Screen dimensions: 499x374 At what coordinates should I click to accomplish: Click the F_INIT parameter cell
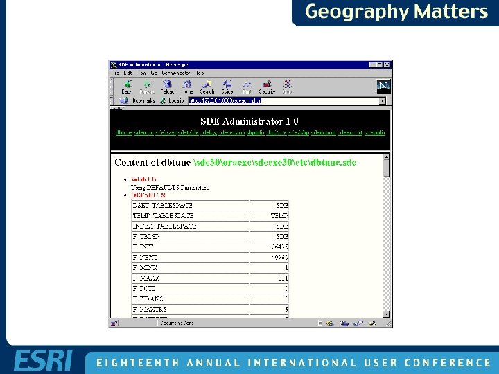191,247
